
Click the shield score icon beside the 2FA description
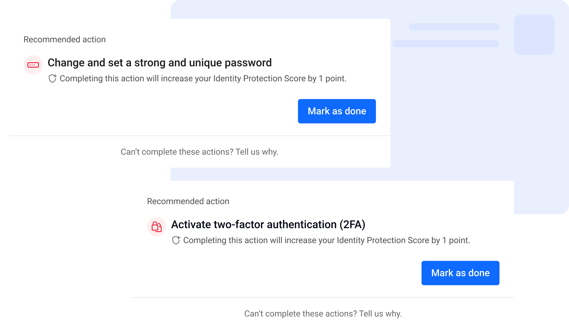(176, 240)
